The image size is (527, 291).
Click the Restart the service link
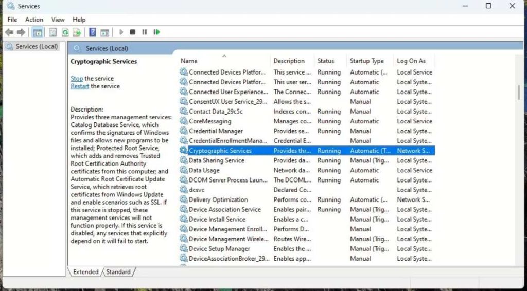[x=80, y=86]
